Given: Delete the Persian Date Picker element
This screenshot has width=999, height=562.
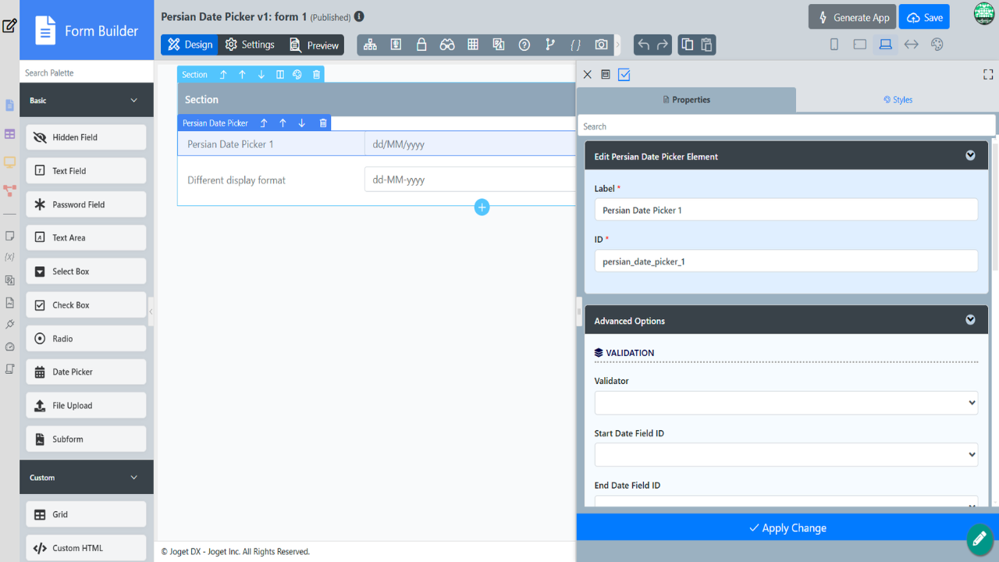Looking at the screenshot, I should coord(323,123).
